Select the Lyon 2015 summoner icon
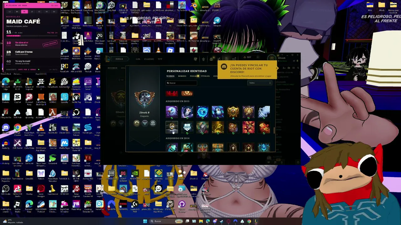The height and width of the screenshot is (225, 401). click(x=172, y=127)
